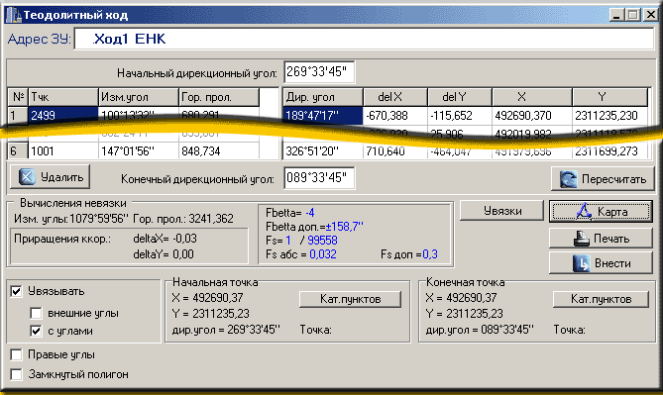Viewport: 663px width, 395px height.
Task: Click Fs абс value 0,032
Action: click(x=323, y=254)
